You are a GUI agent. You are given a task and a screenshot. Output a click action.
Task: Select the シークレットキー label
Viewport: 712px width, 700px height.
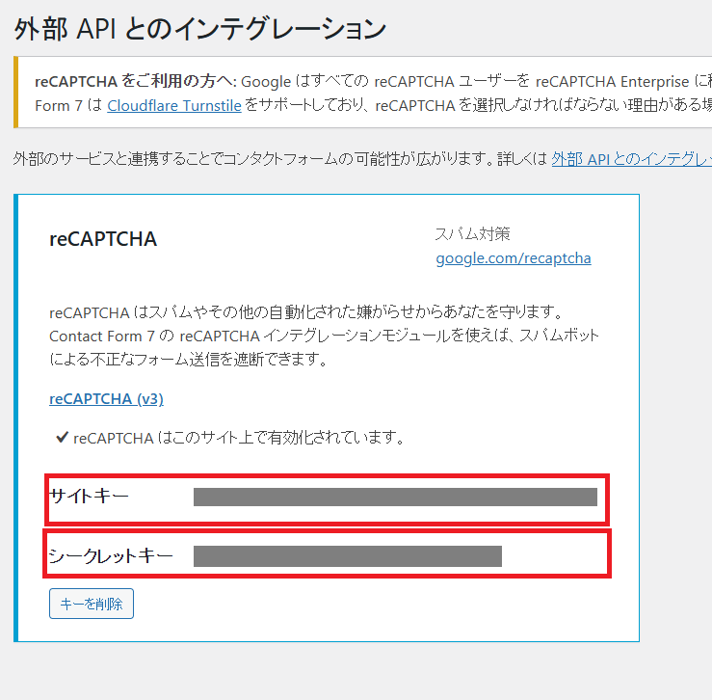[x=111, y=556]
